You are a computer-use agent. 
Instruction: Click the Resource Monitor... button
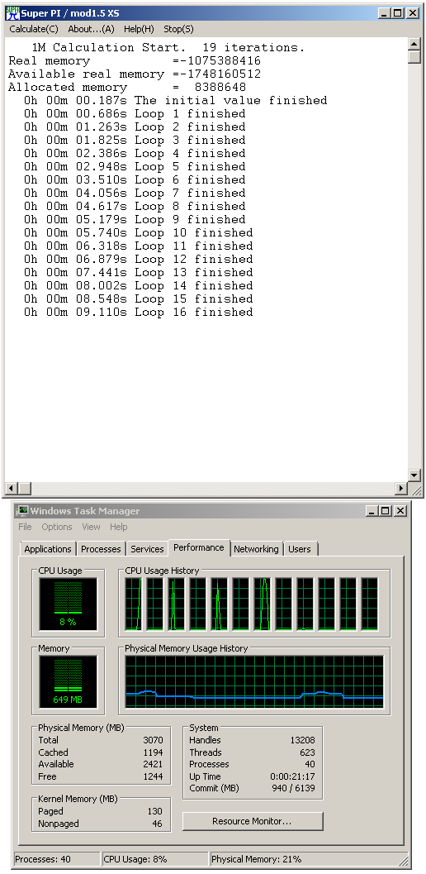(253, 821)
